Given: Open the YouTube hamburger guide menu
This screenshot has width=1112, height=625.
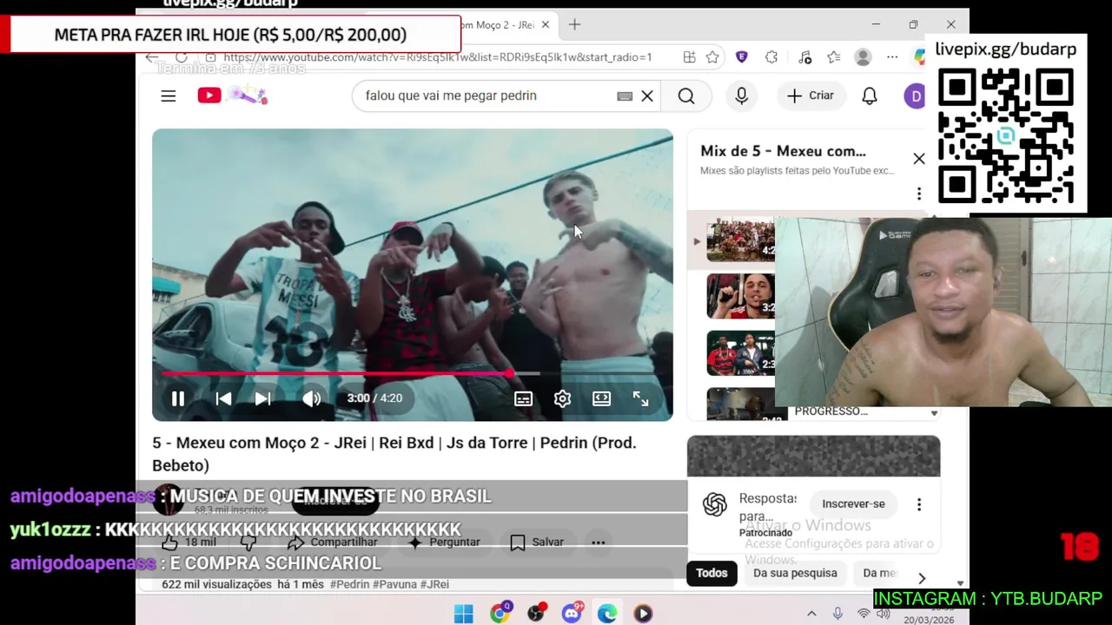Looking at the screenshot, I should click(x=169, y=96).
